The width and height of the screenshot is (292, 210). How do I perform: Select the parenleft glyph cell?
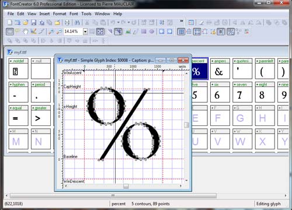(265, 69)
